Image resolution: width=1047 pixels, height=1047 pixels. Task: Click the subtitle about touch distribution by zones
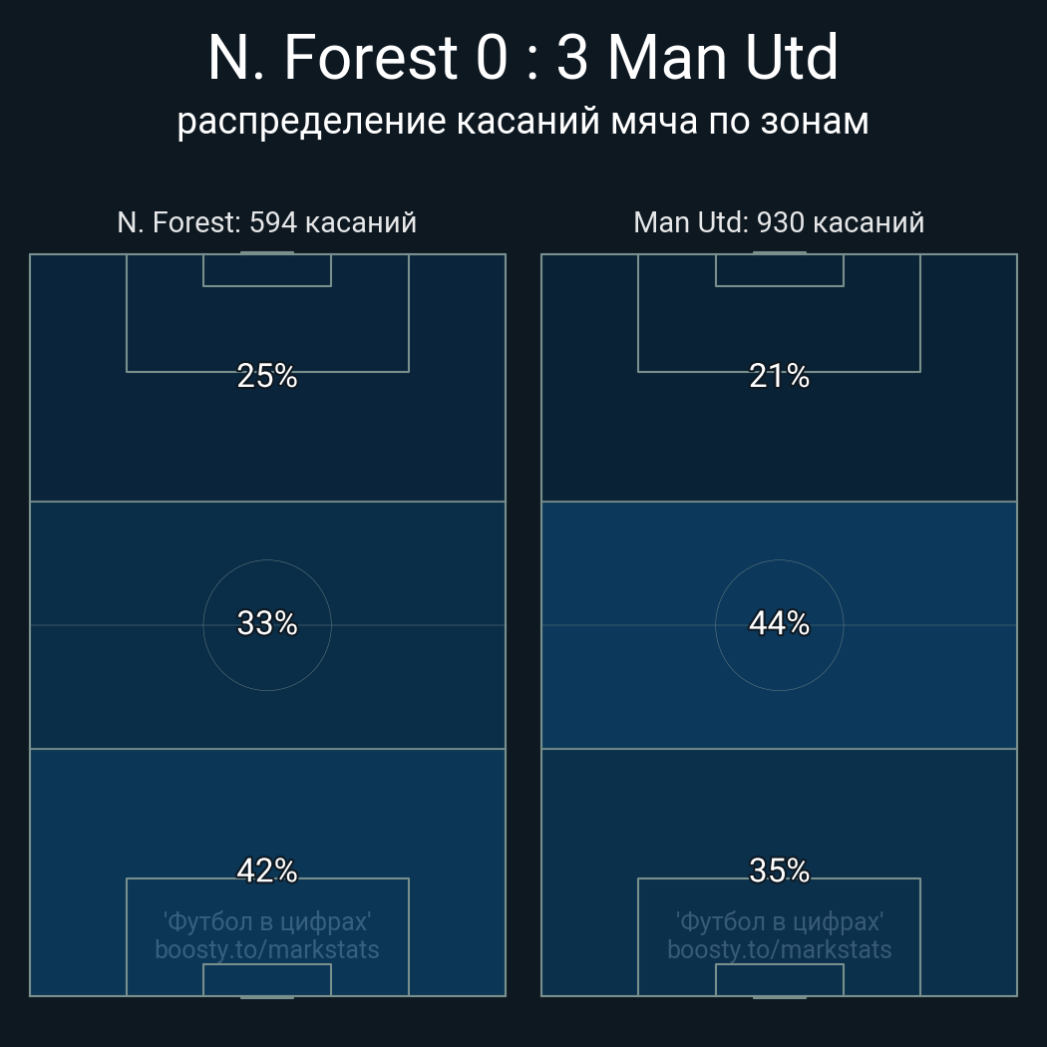click(523, 122)
